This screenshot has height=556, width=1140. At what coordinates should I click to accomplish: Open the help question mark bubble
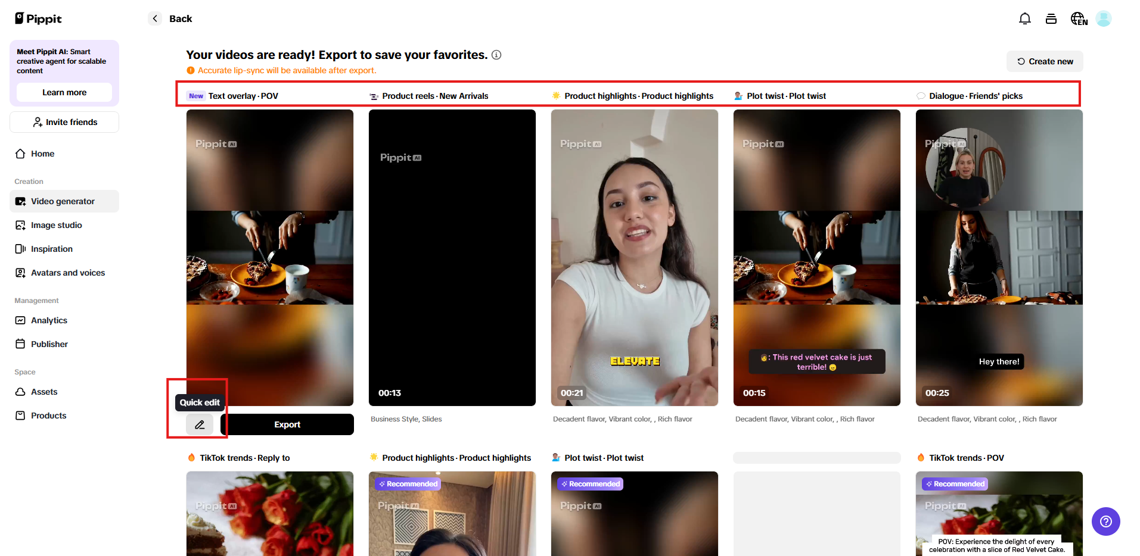pos(1105,521)
